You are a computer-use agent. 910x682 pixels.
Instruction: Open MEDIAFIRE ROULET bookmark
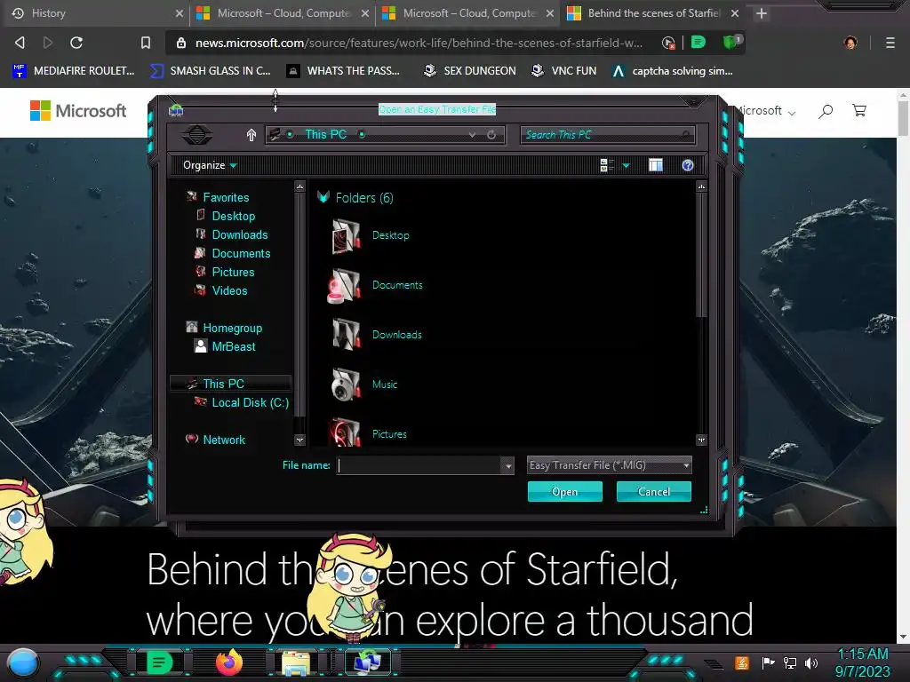coord(74,71)
